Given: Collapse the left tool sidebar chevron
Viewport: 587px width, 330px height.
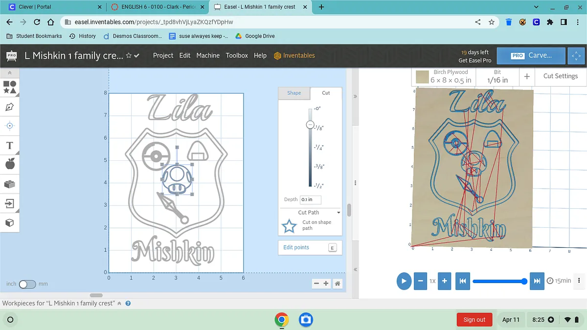Looking at the screenshot, I should (10, 73).
